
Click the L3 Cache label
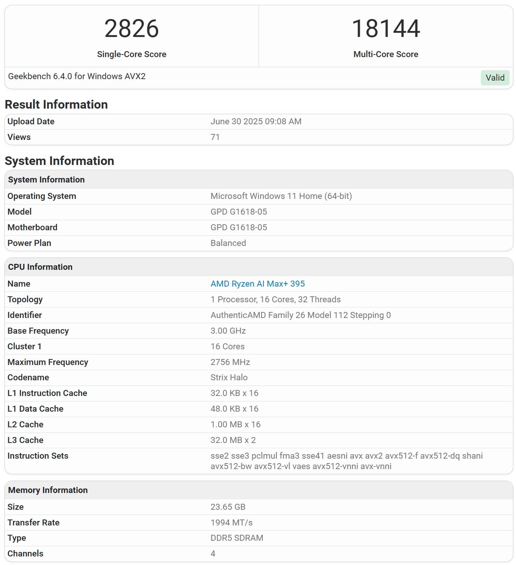pyautogui.click(x=25, y=440)
